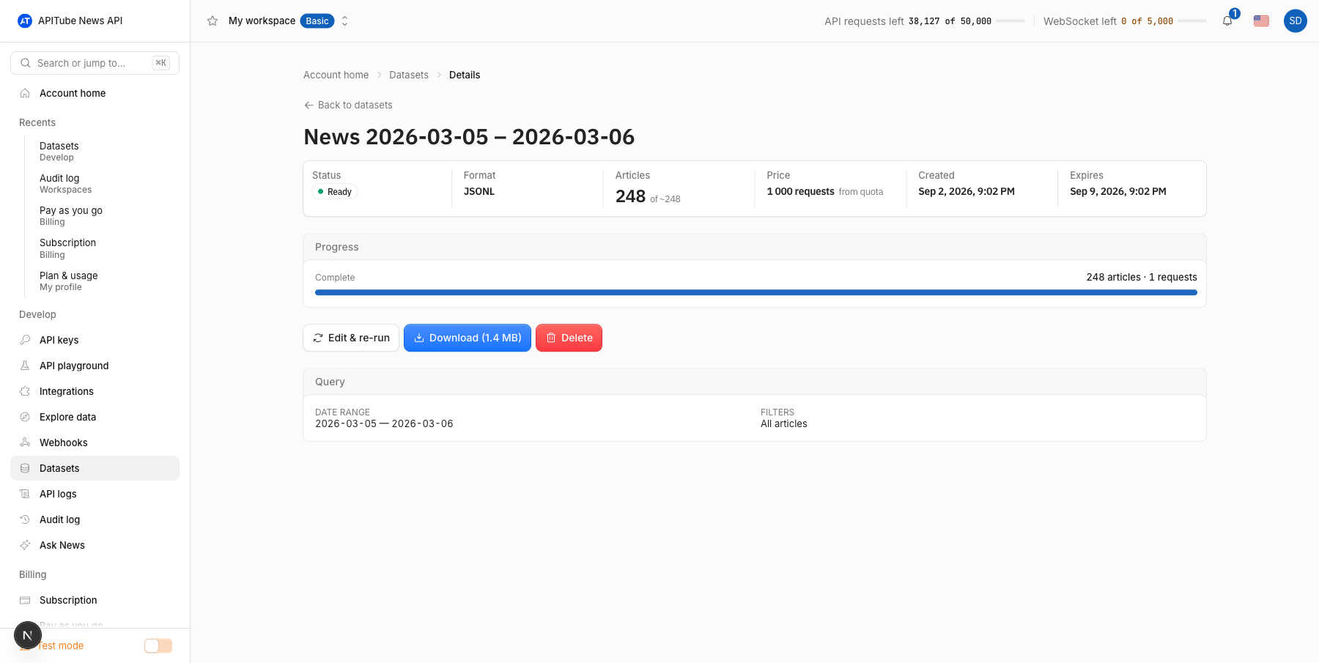1319x663 pixels.
Task: Click the Integrations puzzle icon
Action: [25, 391]
